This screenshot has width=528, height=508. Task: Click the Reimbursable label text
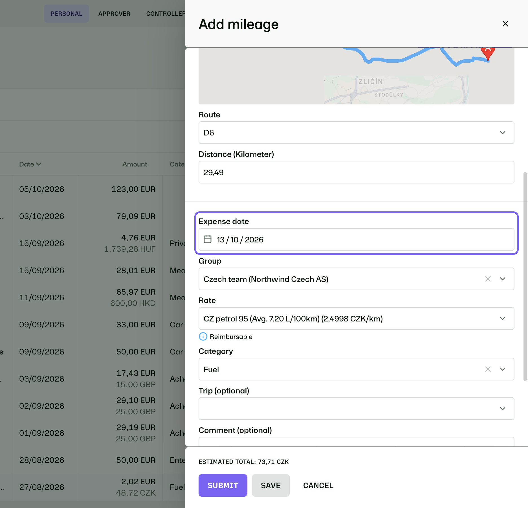(x=231, y=336)
